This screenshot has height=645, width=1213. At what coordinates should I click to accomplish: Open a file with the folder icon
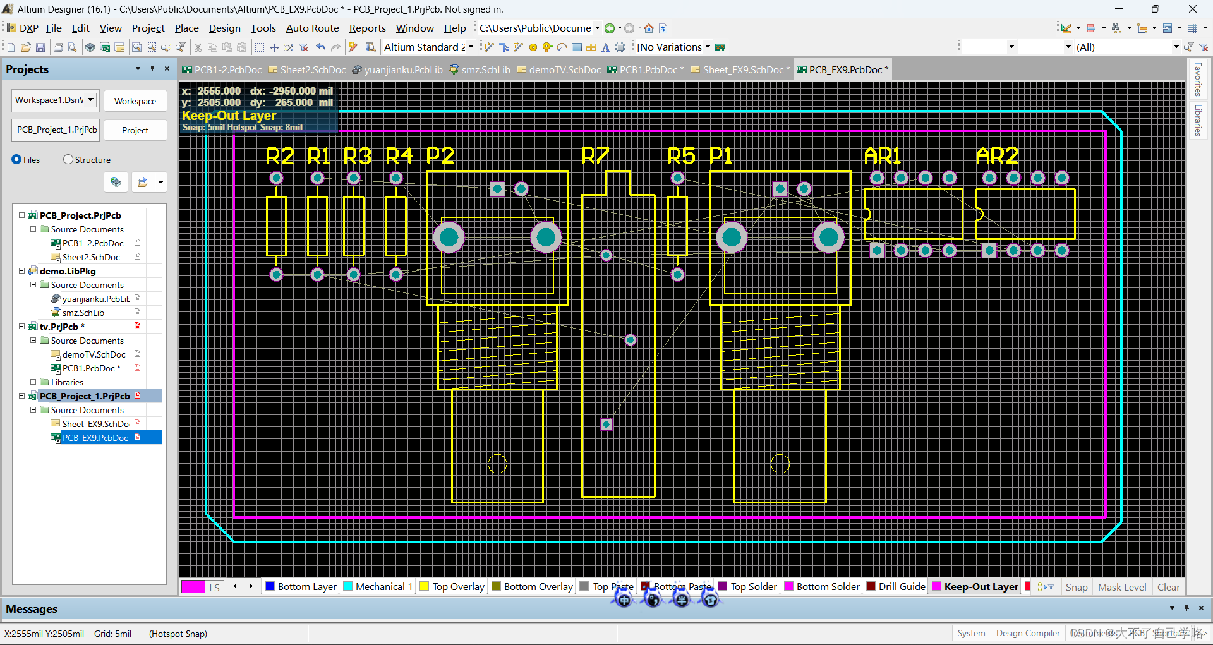pos(26,47)
